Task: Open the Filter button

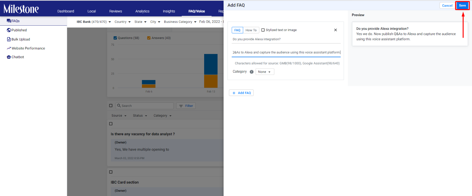Action: coord(186,106)
